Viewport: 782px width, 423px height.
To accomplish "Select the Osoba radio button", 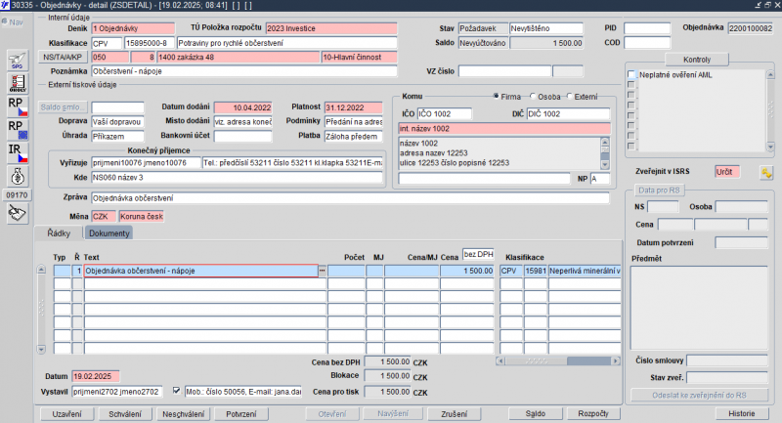I will [533, 96].
